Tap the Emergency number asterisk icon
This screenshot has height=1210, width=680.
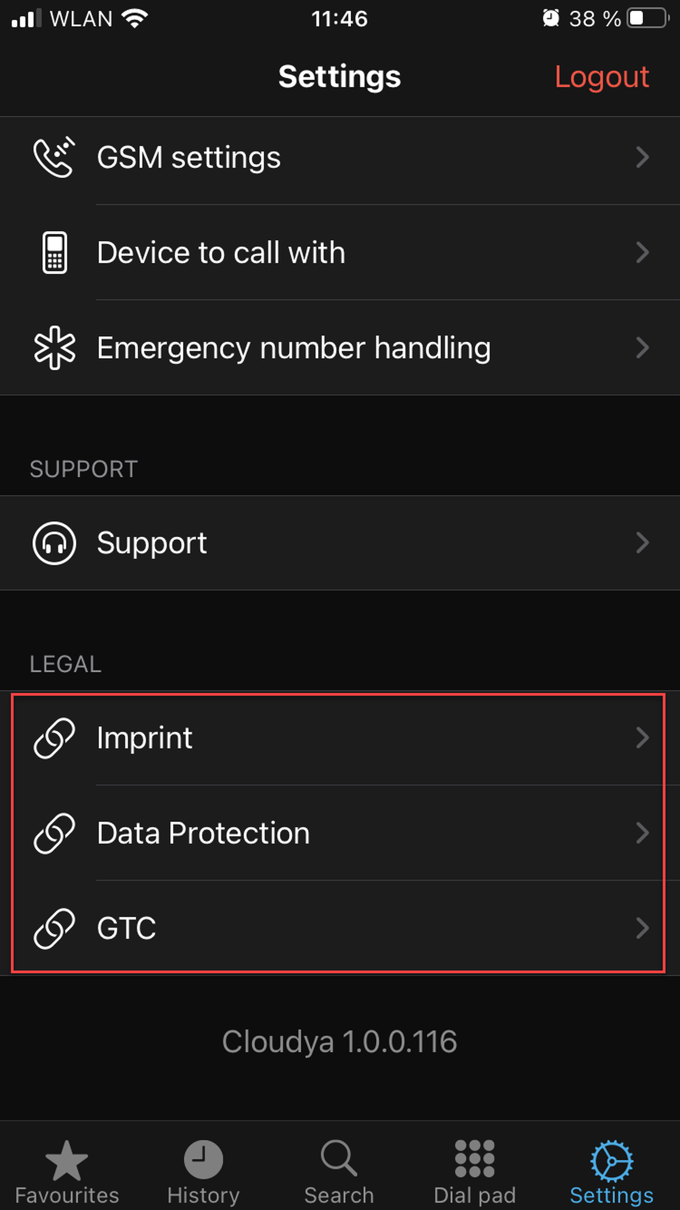click(x=54, y=348)
